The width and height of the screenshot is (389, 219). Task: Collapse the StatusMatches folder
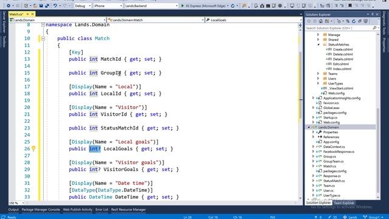[x=318, y=44]
